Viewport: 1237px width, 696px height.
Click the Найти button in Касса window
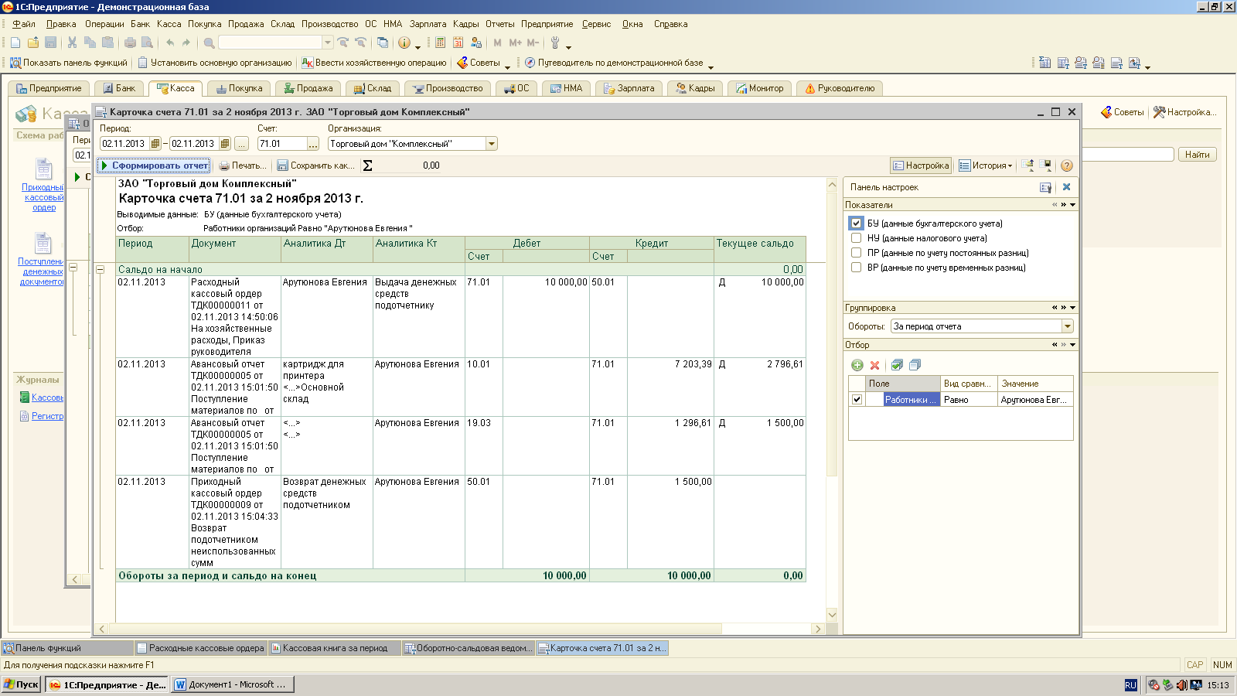coord(1197,155)
